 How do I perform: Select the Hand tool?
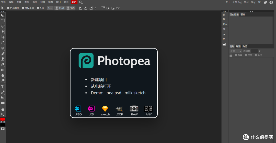pos(3,109)
